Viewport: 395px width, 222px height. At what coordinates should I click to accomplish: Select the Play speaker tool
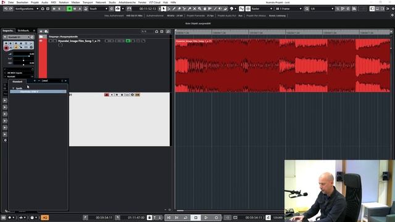220,9
